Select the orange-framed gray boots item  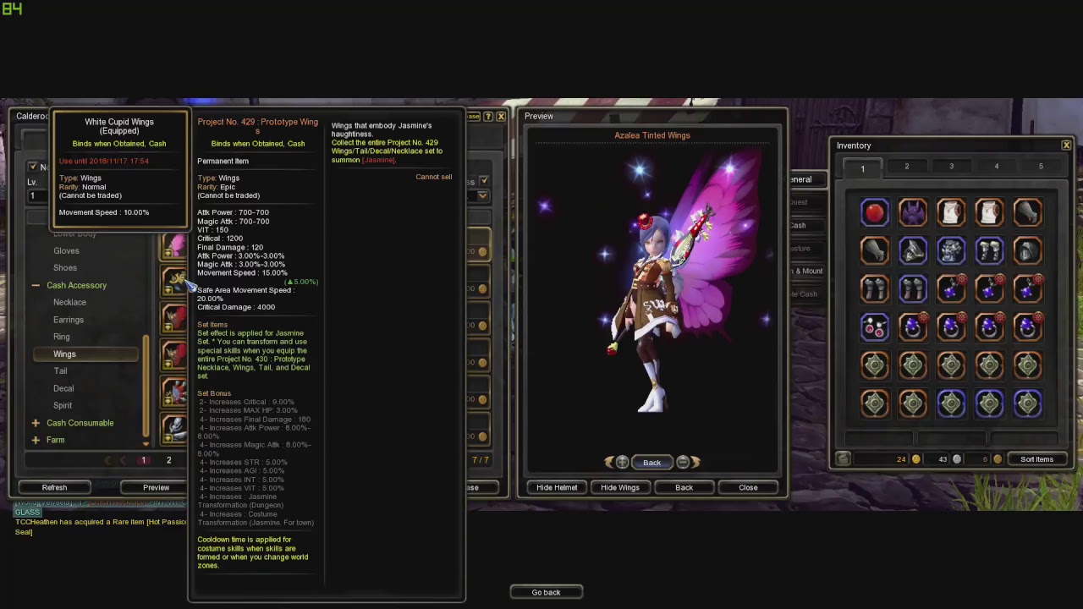pos(875,289)
